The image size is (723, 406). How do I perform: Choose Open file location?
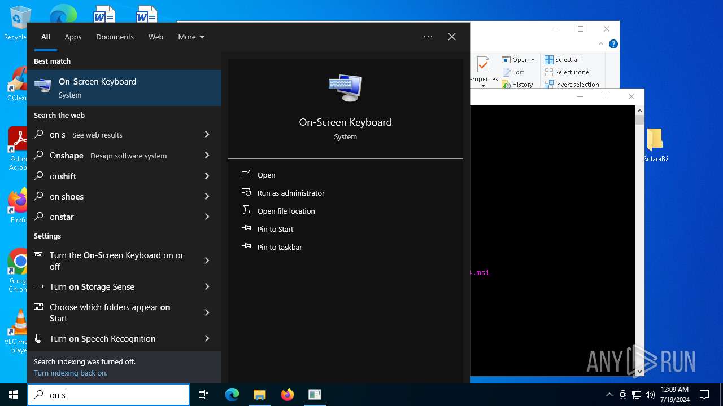(286, 211)
